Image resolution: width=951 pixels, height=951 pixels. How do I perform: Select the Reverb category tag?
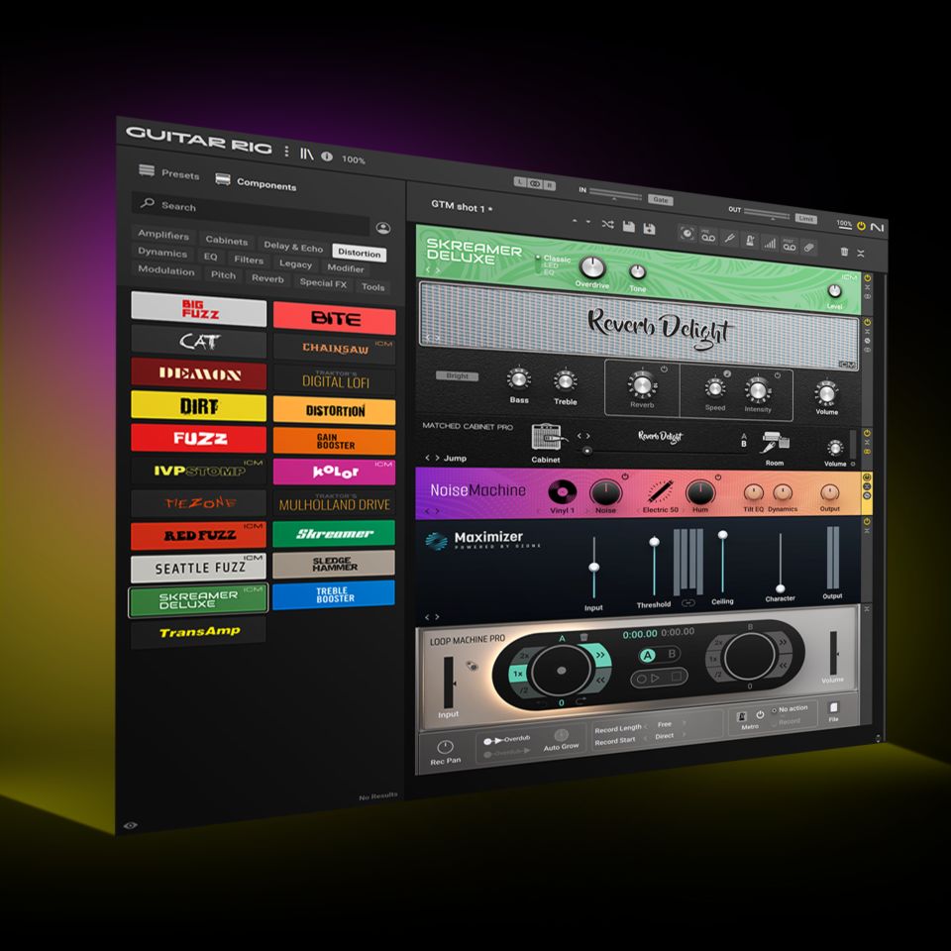(267, 278)
